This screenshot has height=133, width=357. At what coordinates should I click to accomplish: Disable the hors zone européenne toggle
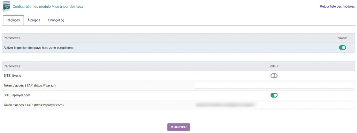click(x=342, y=48)
